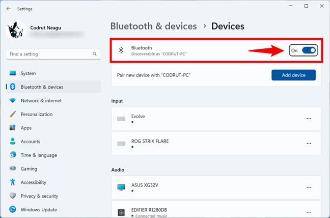Open Time & language settings
Viewport: 330px width, 218px height.
click(x=53, y=155)
